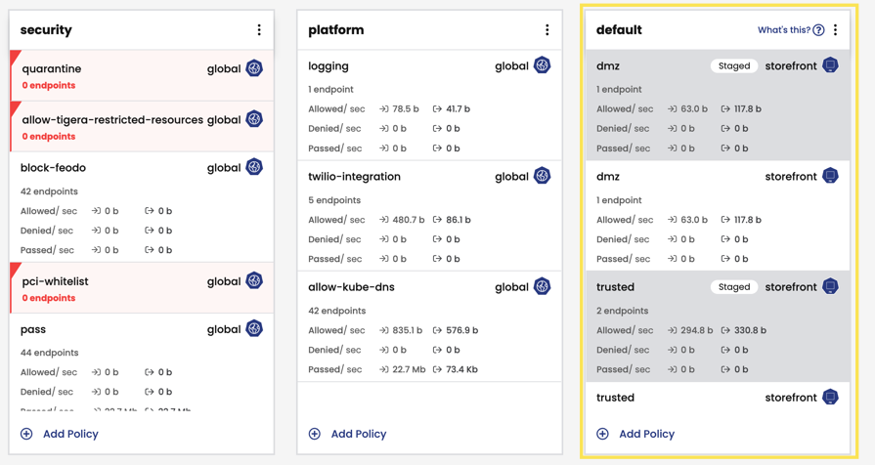This screenshot has height=465, width=875.
Task: Click storefront icon on staged trusted policy
Action: tap(830, 286)
